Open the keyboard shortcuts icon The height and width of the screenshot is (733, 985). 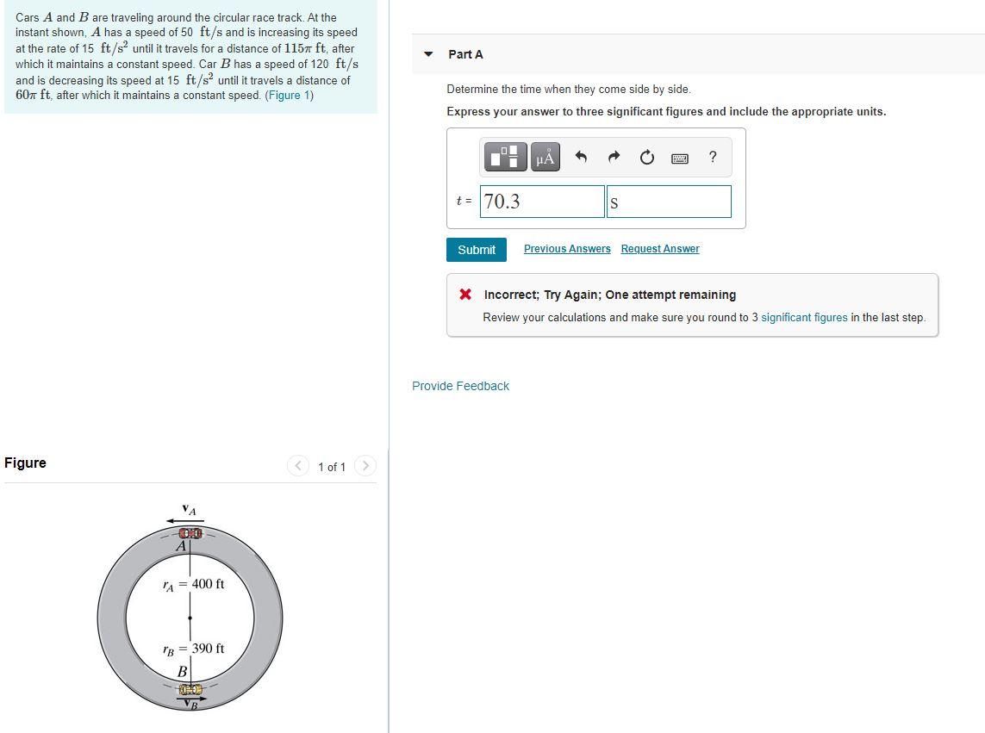click(x=679, y=157)
